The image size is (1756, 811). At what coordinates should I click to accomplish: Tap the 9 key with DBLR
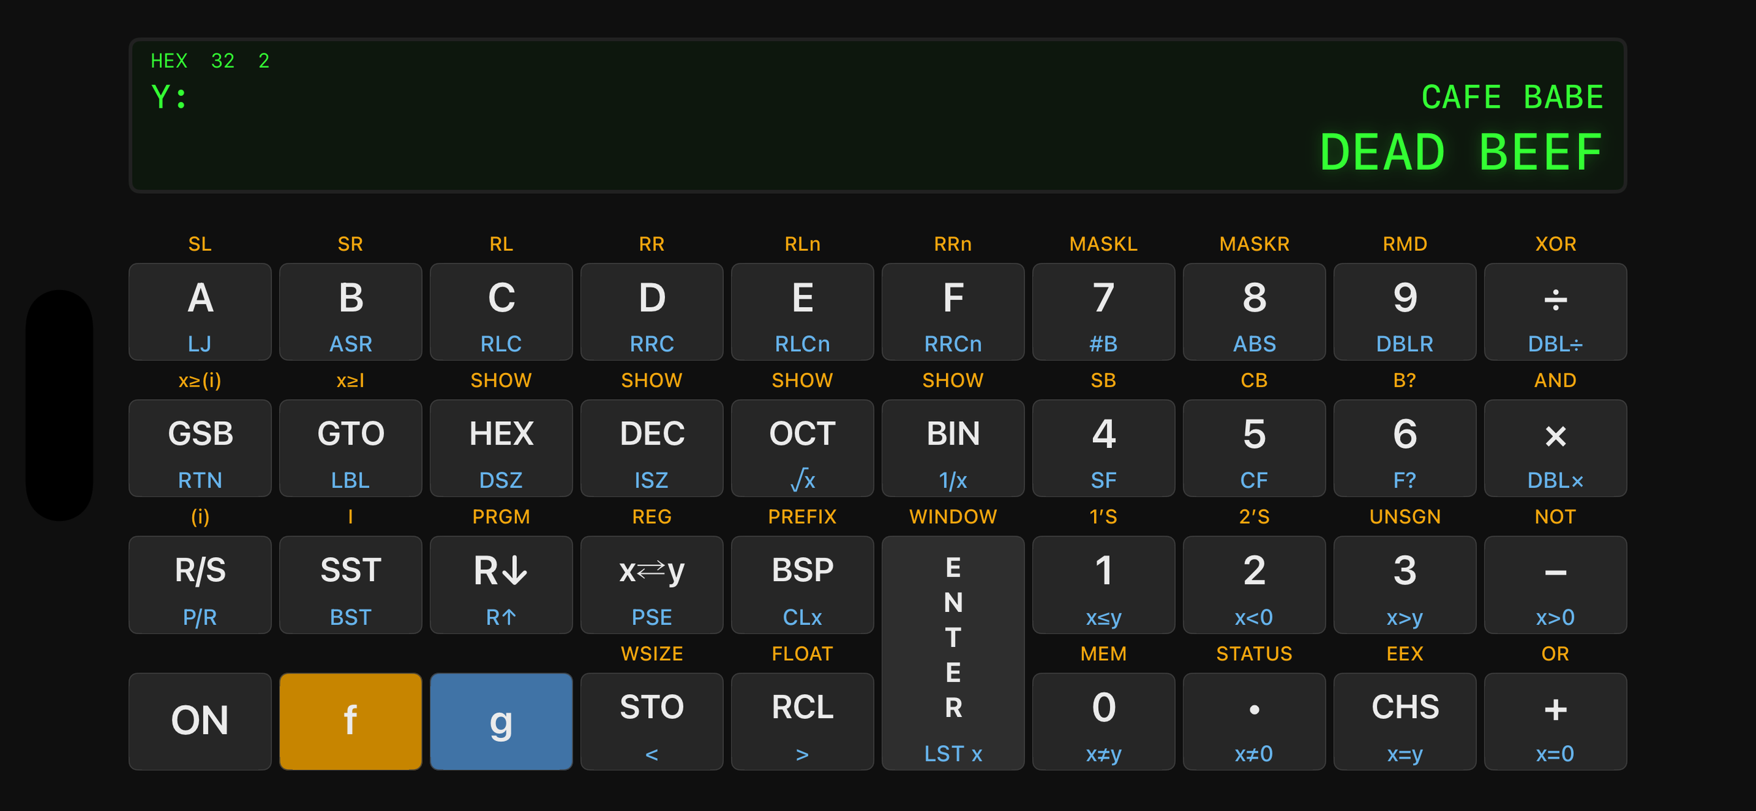coord(1405,311)
